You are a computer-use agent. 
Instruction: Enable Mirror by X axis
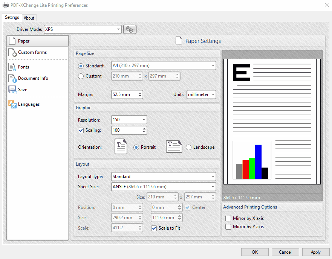(228, 218)
